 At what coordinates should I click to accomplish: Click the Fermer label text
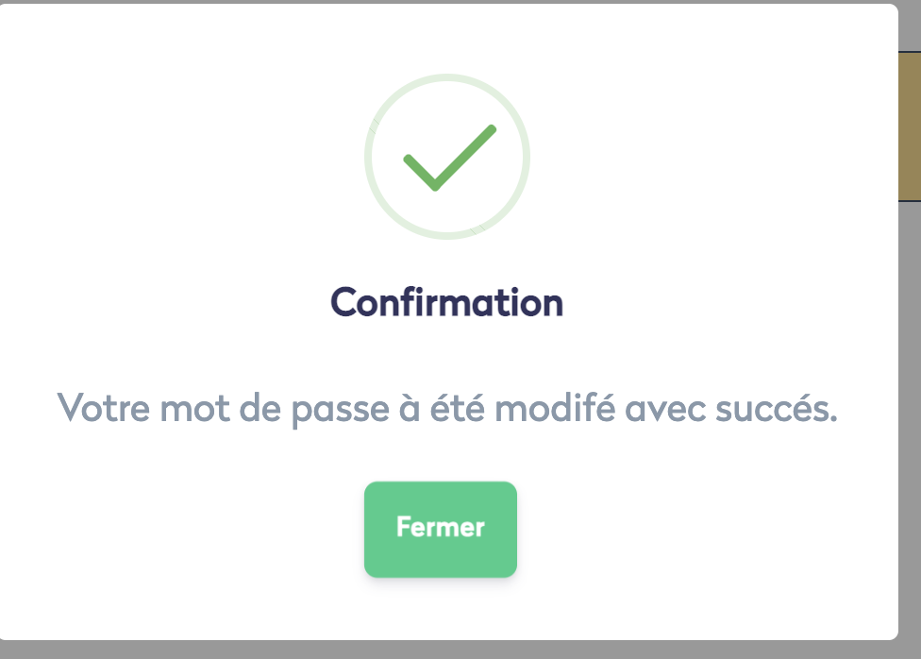click(440, 527)
